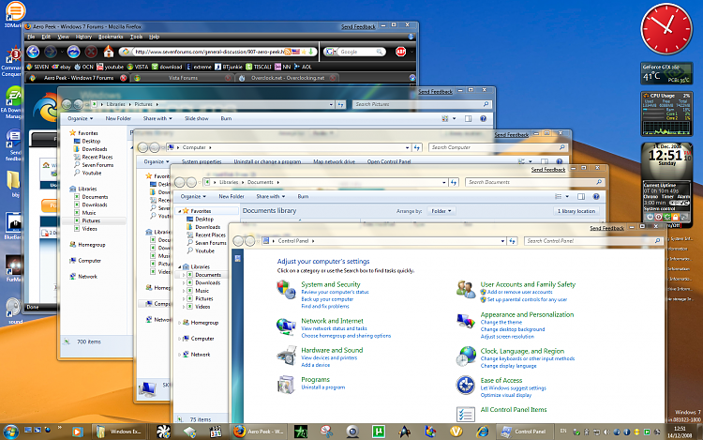This screenshot has width=703, height=440.
Task: Click the User Accounts and Family Safety icon
Action: pyautogui.click(x=465, y=289)
